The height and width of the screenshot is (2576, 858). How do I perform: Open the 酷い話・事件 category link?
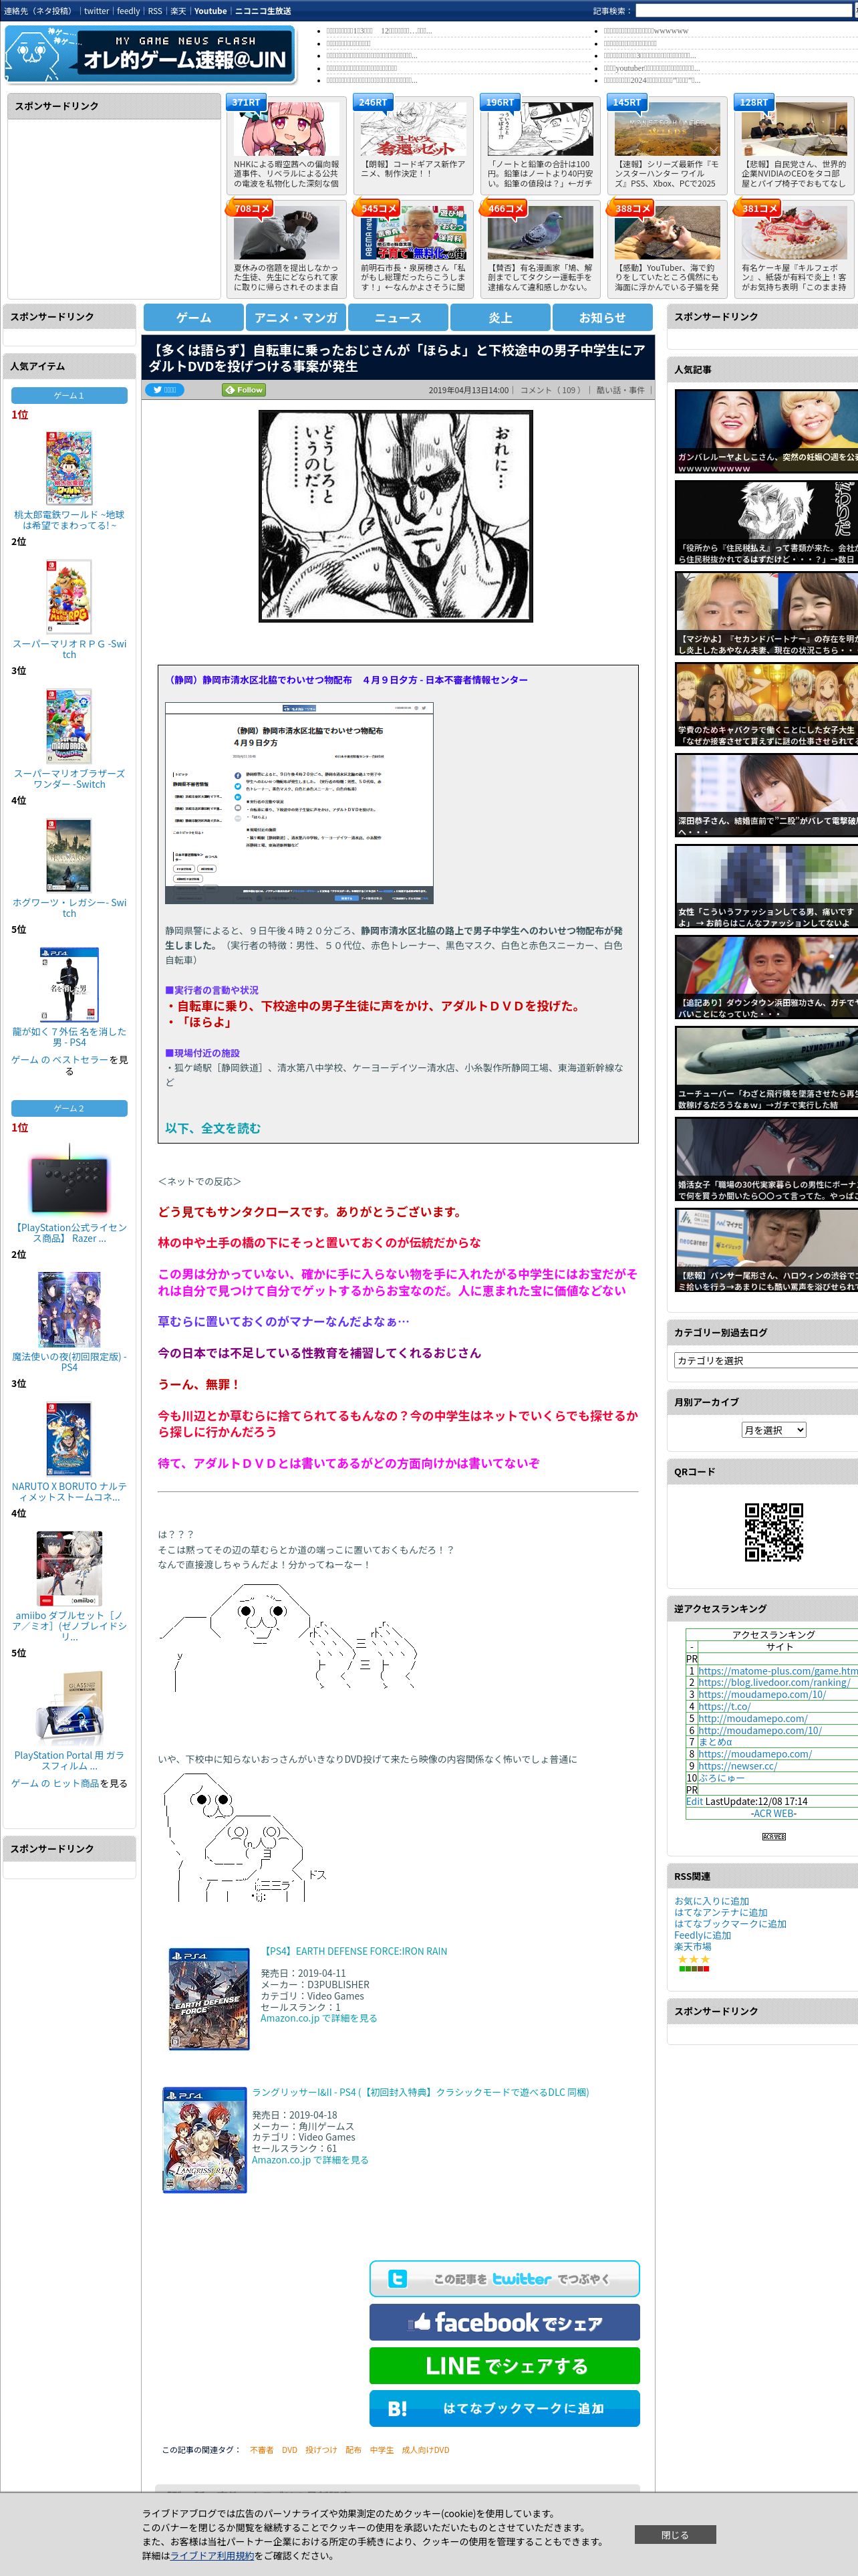pyautogui.click(x=620, y=390)
